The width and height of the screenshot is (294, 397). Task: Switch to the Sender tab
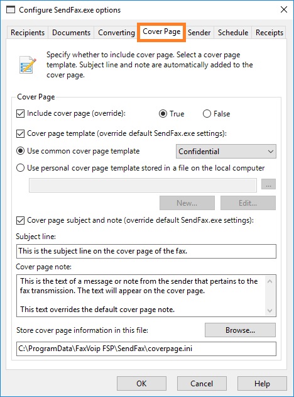point(199,33)
